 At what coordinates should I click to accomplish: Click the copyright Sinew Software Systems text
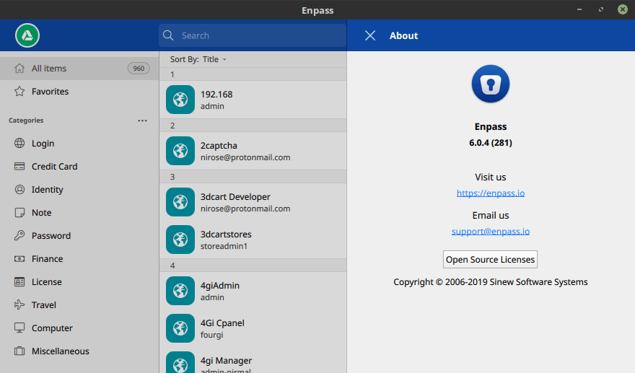491,282
